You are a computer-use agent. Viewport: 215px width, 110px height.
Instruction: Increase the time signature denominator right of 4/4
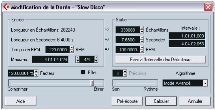[x=96, y=58]
